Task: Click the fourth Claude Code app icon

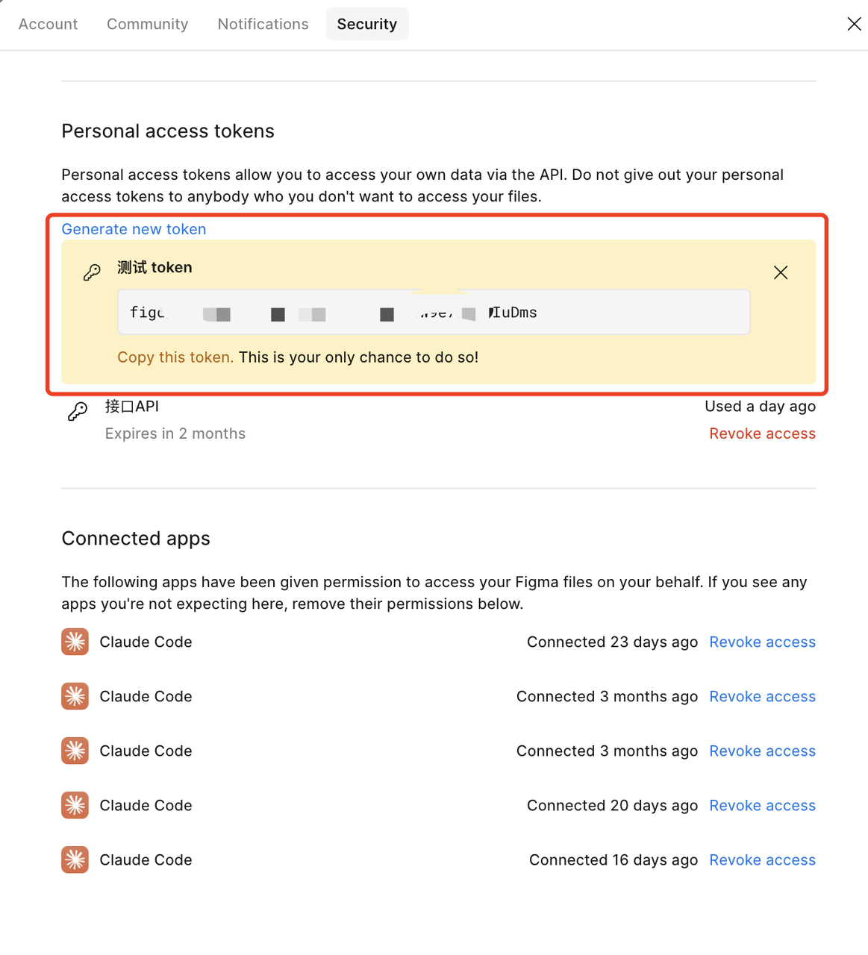Action: [x=75, y=805]
